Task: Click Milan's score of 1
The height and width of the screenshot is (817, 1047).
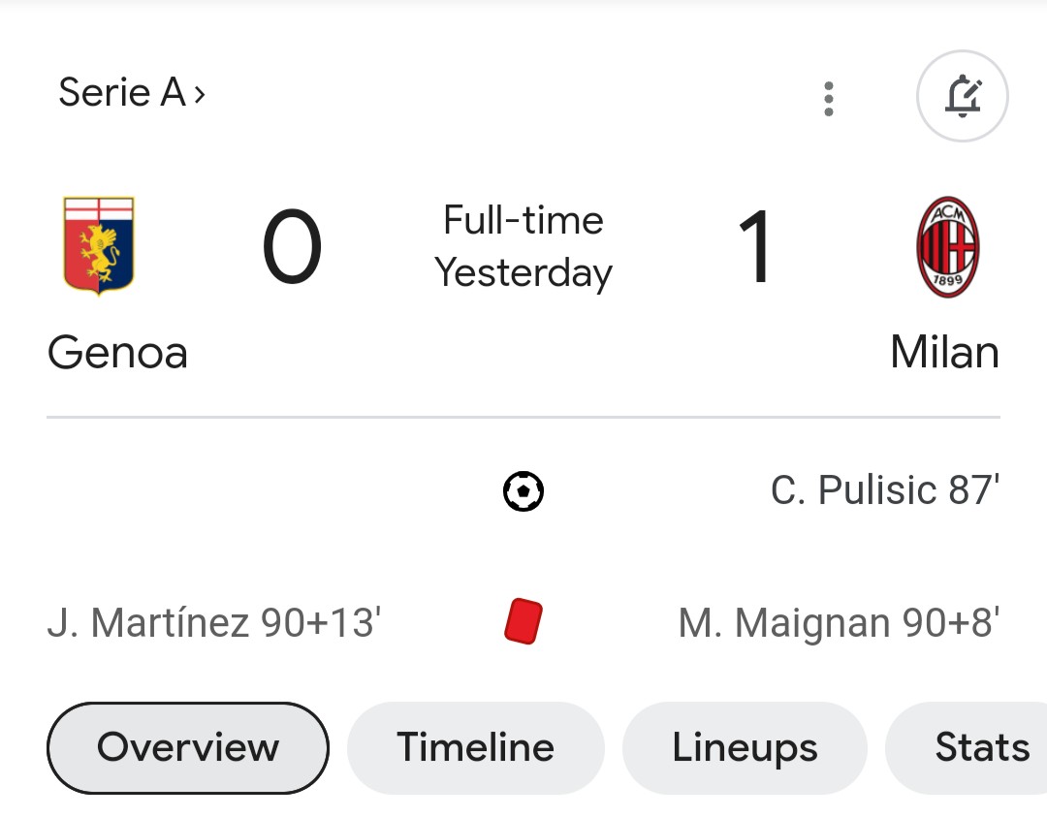Action: coord(755,248)
